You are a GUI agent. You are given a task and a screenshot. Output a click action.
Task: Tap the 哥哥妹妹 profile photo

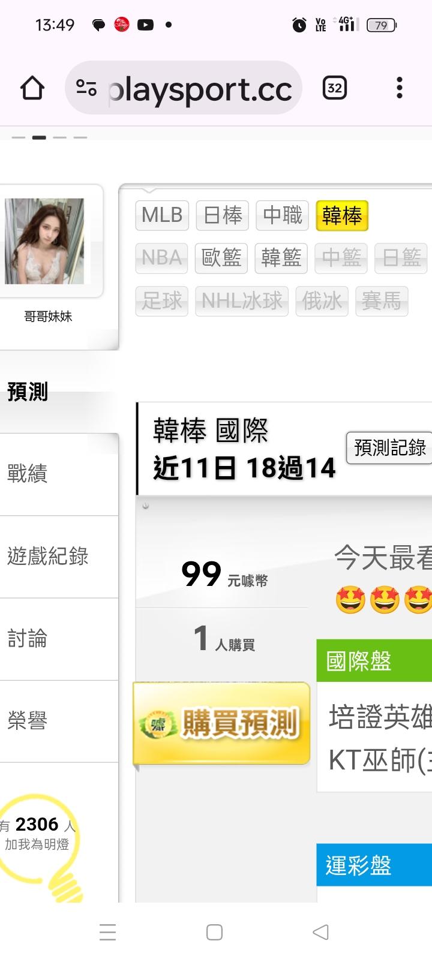44,241
